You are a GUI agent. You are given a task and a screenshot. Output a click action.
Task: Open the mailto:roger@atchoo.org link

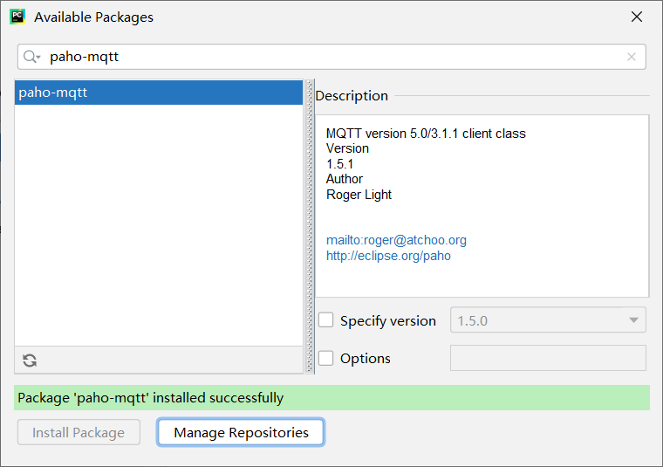click(396, 240)
